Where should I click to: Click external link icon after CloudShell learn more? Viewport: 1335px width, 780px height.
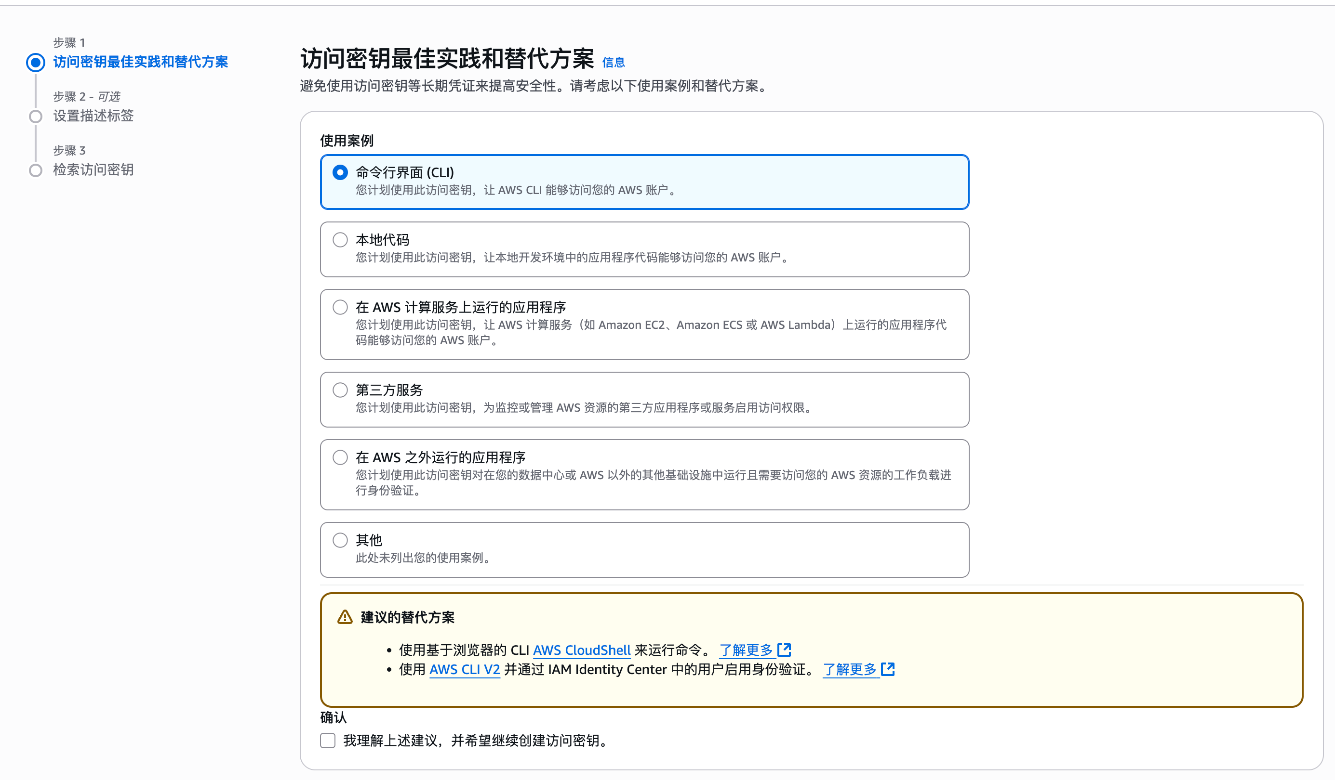click(784, 650)
